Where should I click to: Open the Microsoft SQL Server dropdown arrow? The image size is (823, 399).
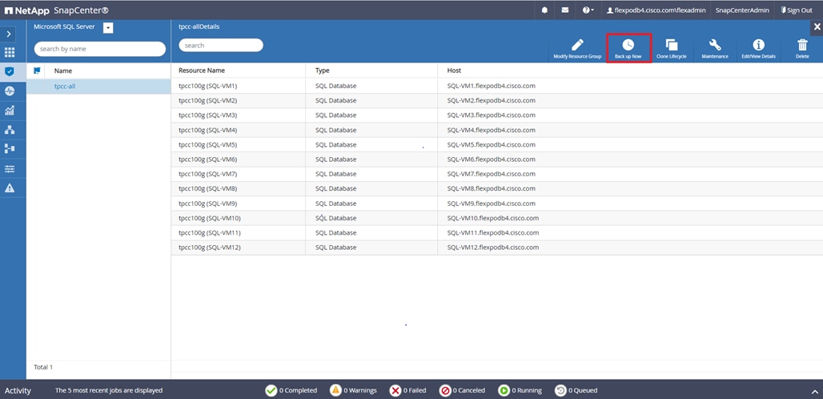tap(108, 28)
